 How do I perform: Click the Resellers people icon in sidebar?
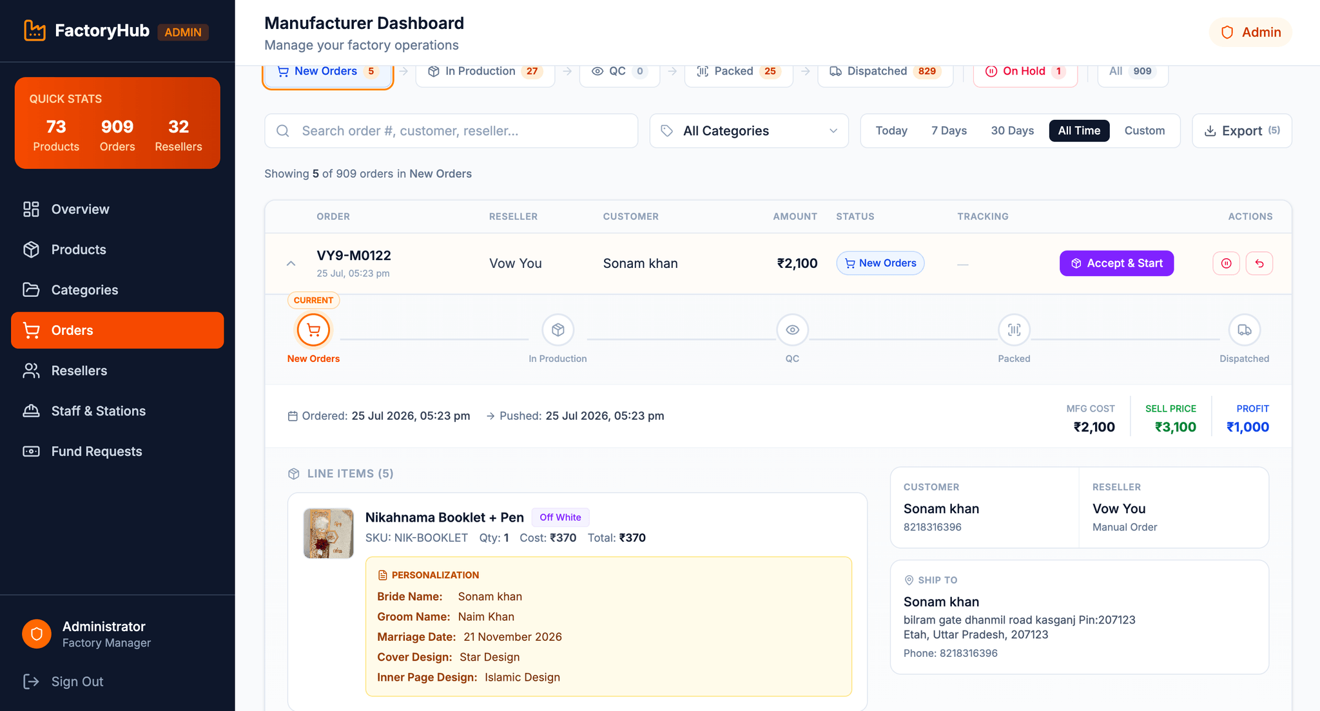point(31,370)
